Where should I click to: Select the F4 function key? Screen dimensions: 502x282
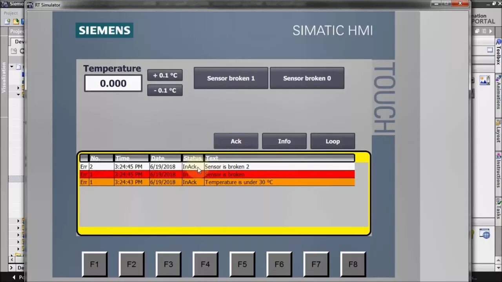(x=205, y=264)
